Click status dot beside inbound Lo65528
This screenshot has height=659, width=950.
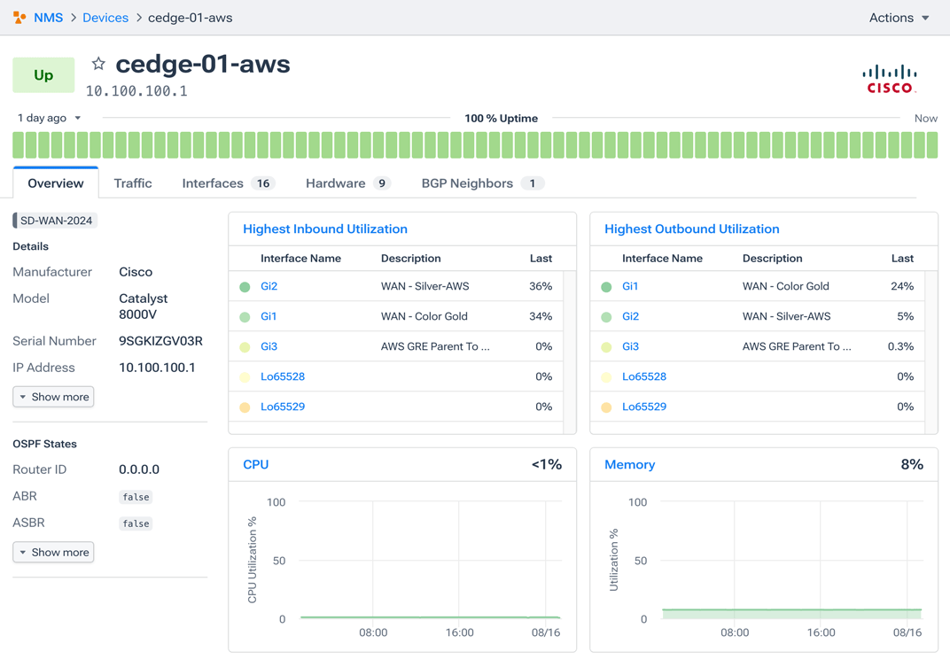pos(245,377)
